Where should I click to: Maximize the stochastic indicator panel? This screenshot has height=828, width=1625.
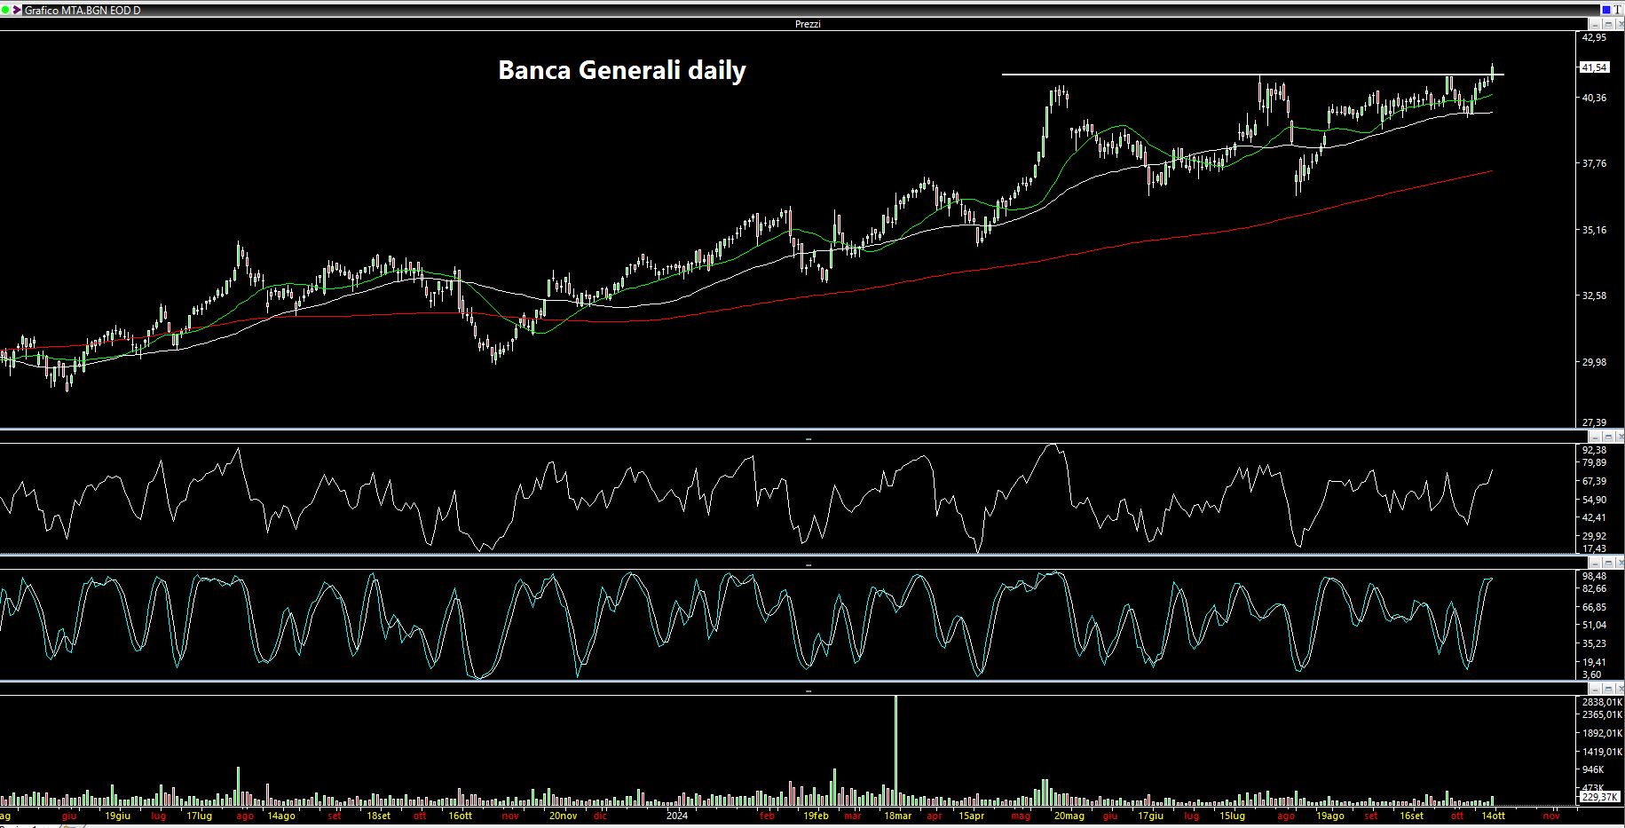pyautogui.click(x=1608, y=563)
